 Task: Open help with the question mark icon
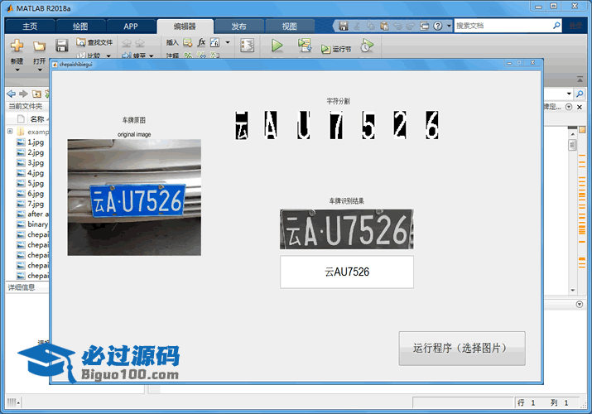tap(437, 26)
